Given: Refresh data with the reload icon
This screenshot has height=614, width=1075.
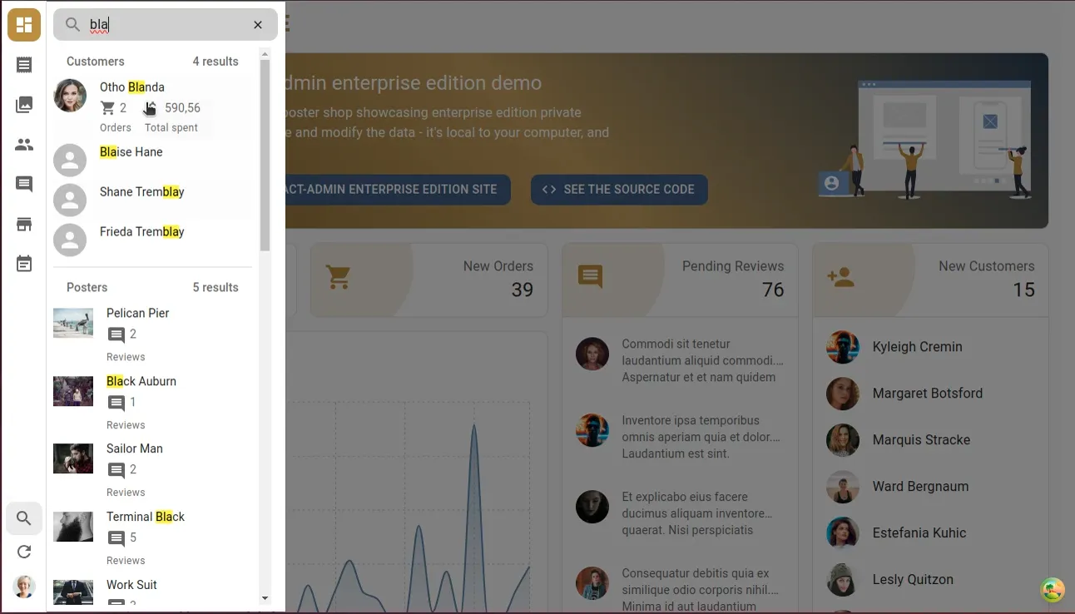Looking at the screenshot, I should (x=24, y=552).
